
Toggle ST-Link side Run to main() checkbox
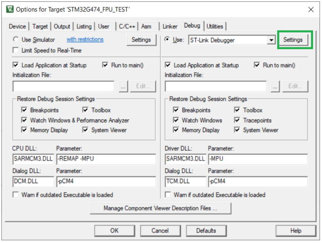pyautogui.click(x=257, y=65)
